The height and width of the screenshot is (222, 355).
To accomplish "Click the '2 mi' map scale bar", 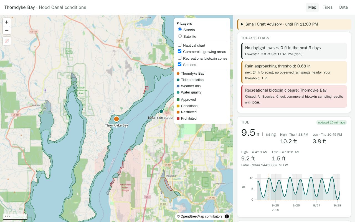I will tap(15, 216).
